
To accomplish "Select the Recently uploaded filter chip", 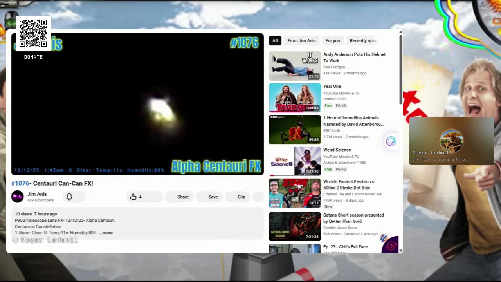I will pos(362,40).
